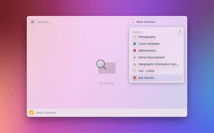The height and width of the screenshot is (133, 214).
Task: Click the Ask Ubuntu orange logo icon
Action: pyautogui.click(x=134, y=78)
